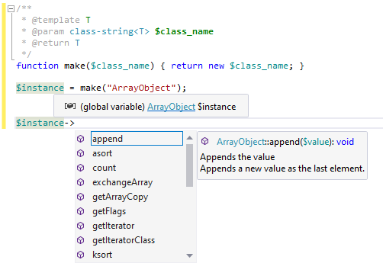Click ArrayObject in the append signature

click(x=241, y=142)
